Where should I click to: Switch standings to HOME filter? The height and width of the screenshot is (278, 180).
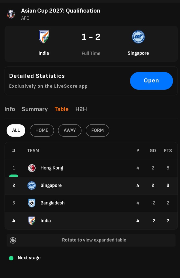pos(42,130)
